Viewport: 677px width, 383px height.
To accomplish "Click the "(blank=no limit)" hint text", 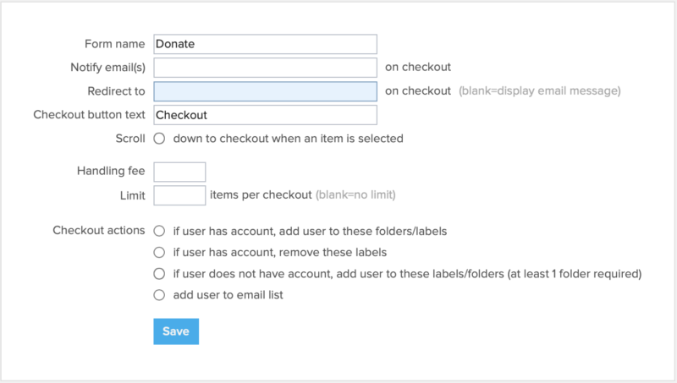I will (355, 195).
